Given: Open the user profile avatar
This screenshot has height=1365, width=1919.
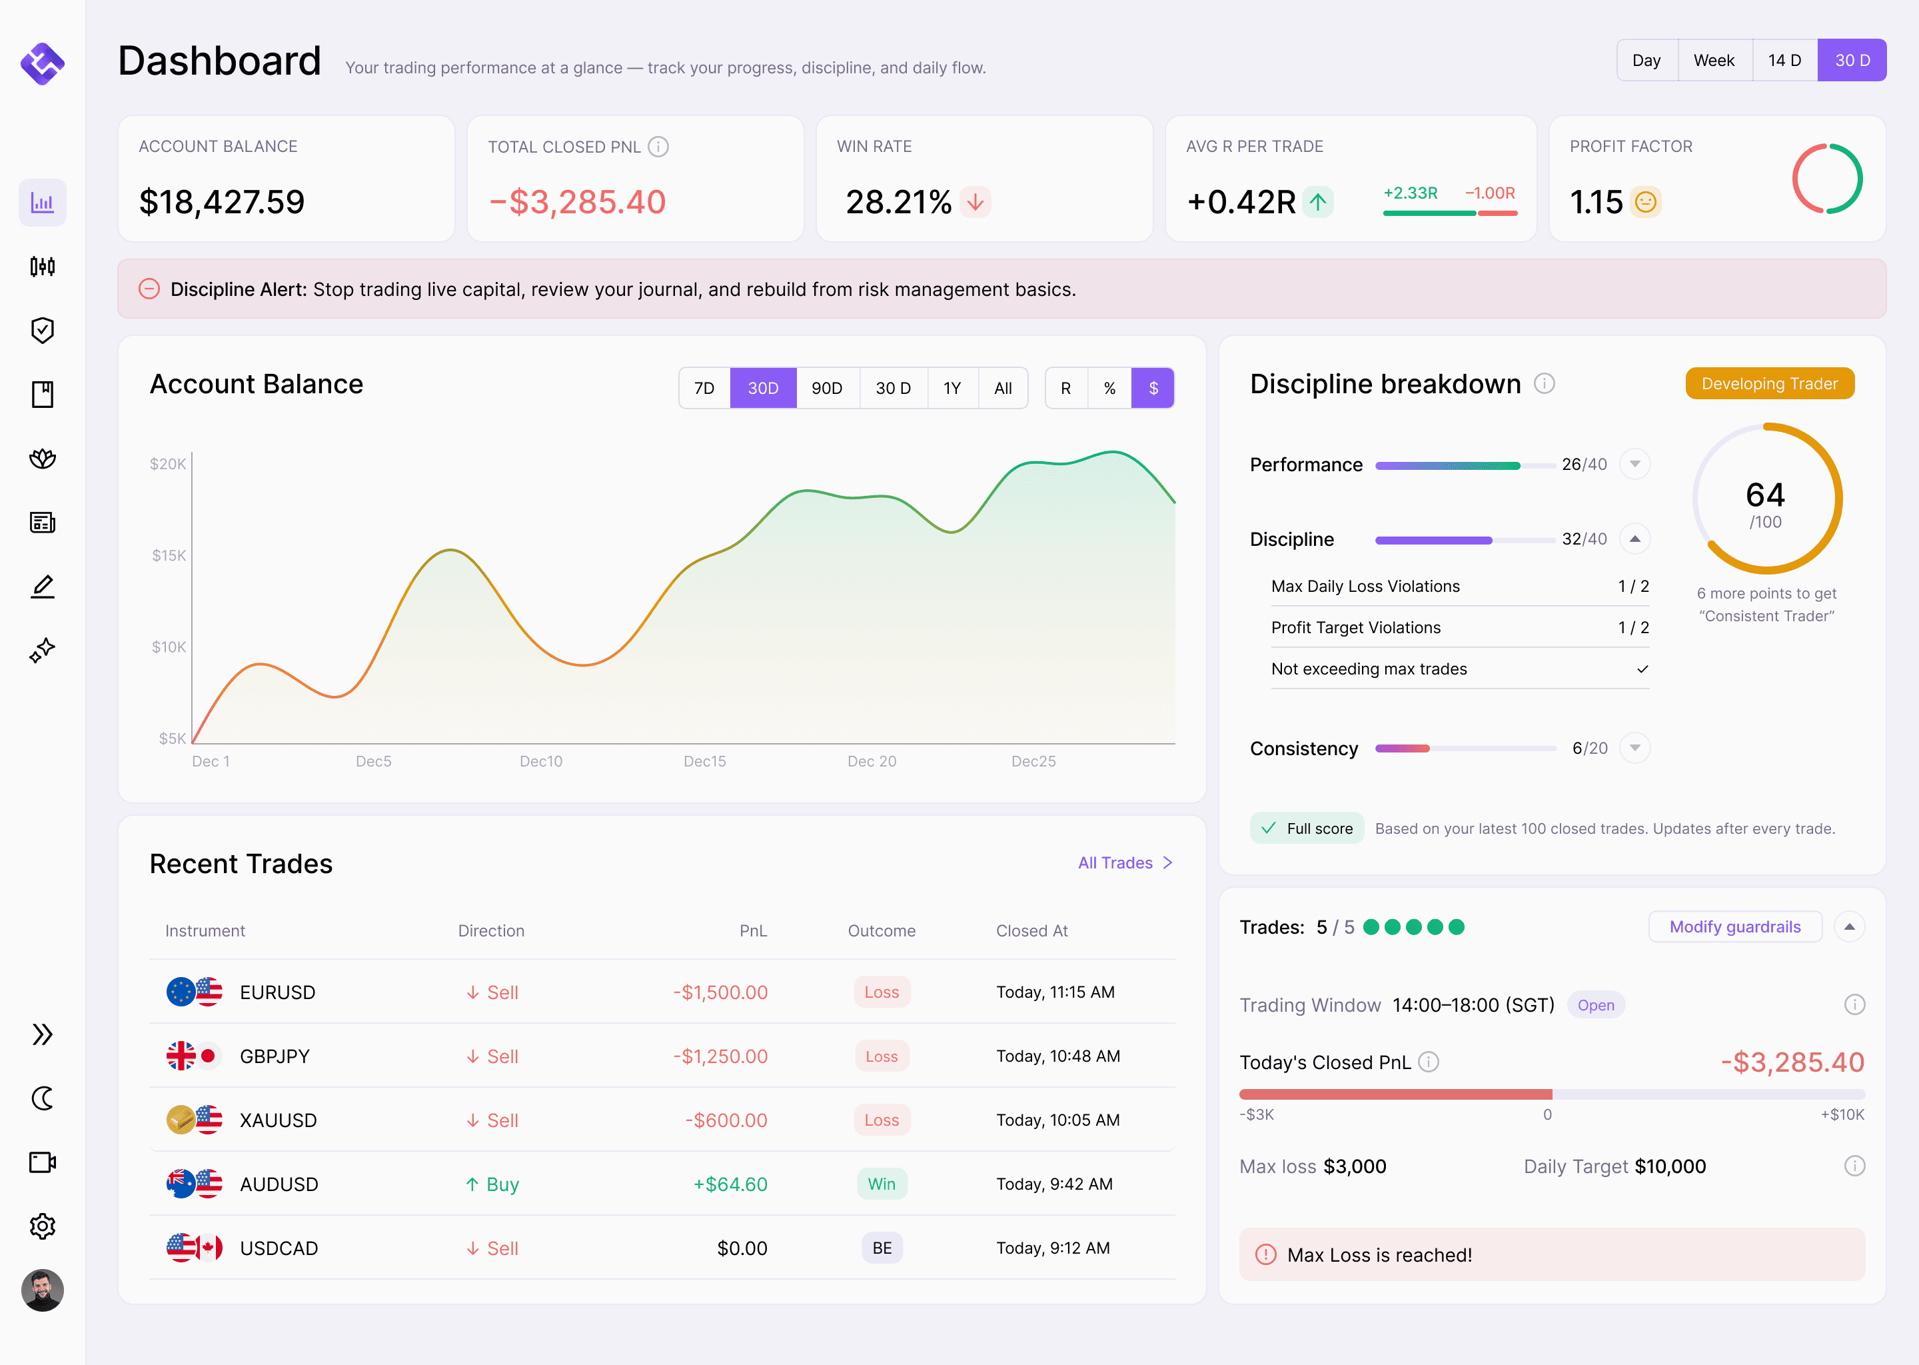Looking at the screenshot, I should (42, 1290).
